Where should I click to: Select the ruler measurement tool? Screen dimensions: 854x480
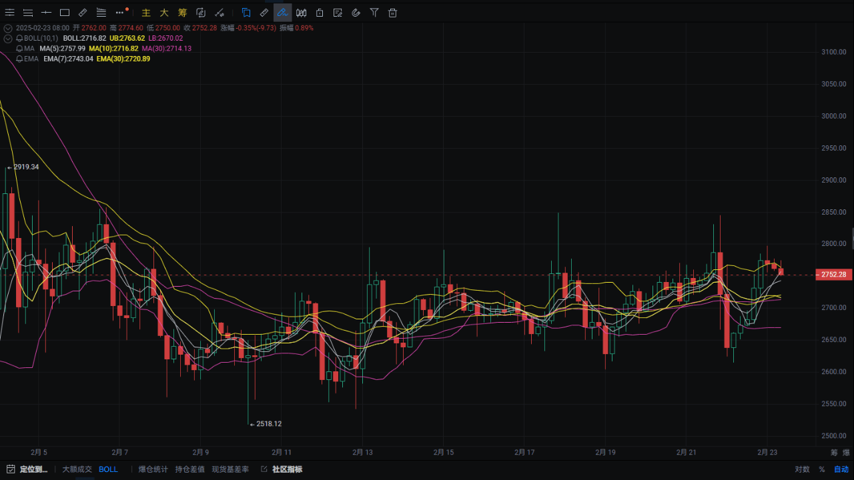[263, 13]
